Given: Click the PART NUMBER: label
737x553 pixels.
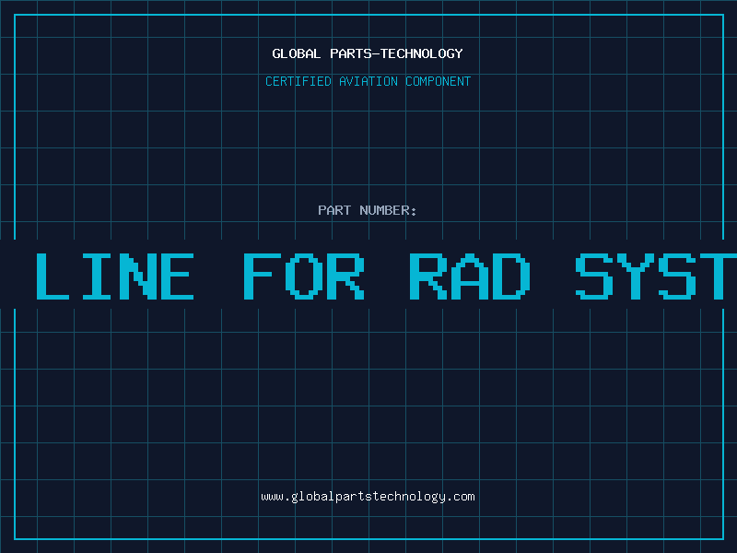Looking at the screenshot, I should tap(368, 210).
